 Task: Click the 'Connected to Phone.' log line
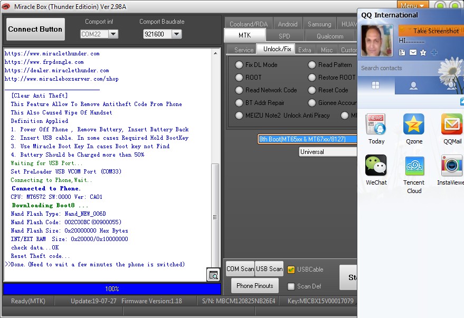tap(46, 188)
